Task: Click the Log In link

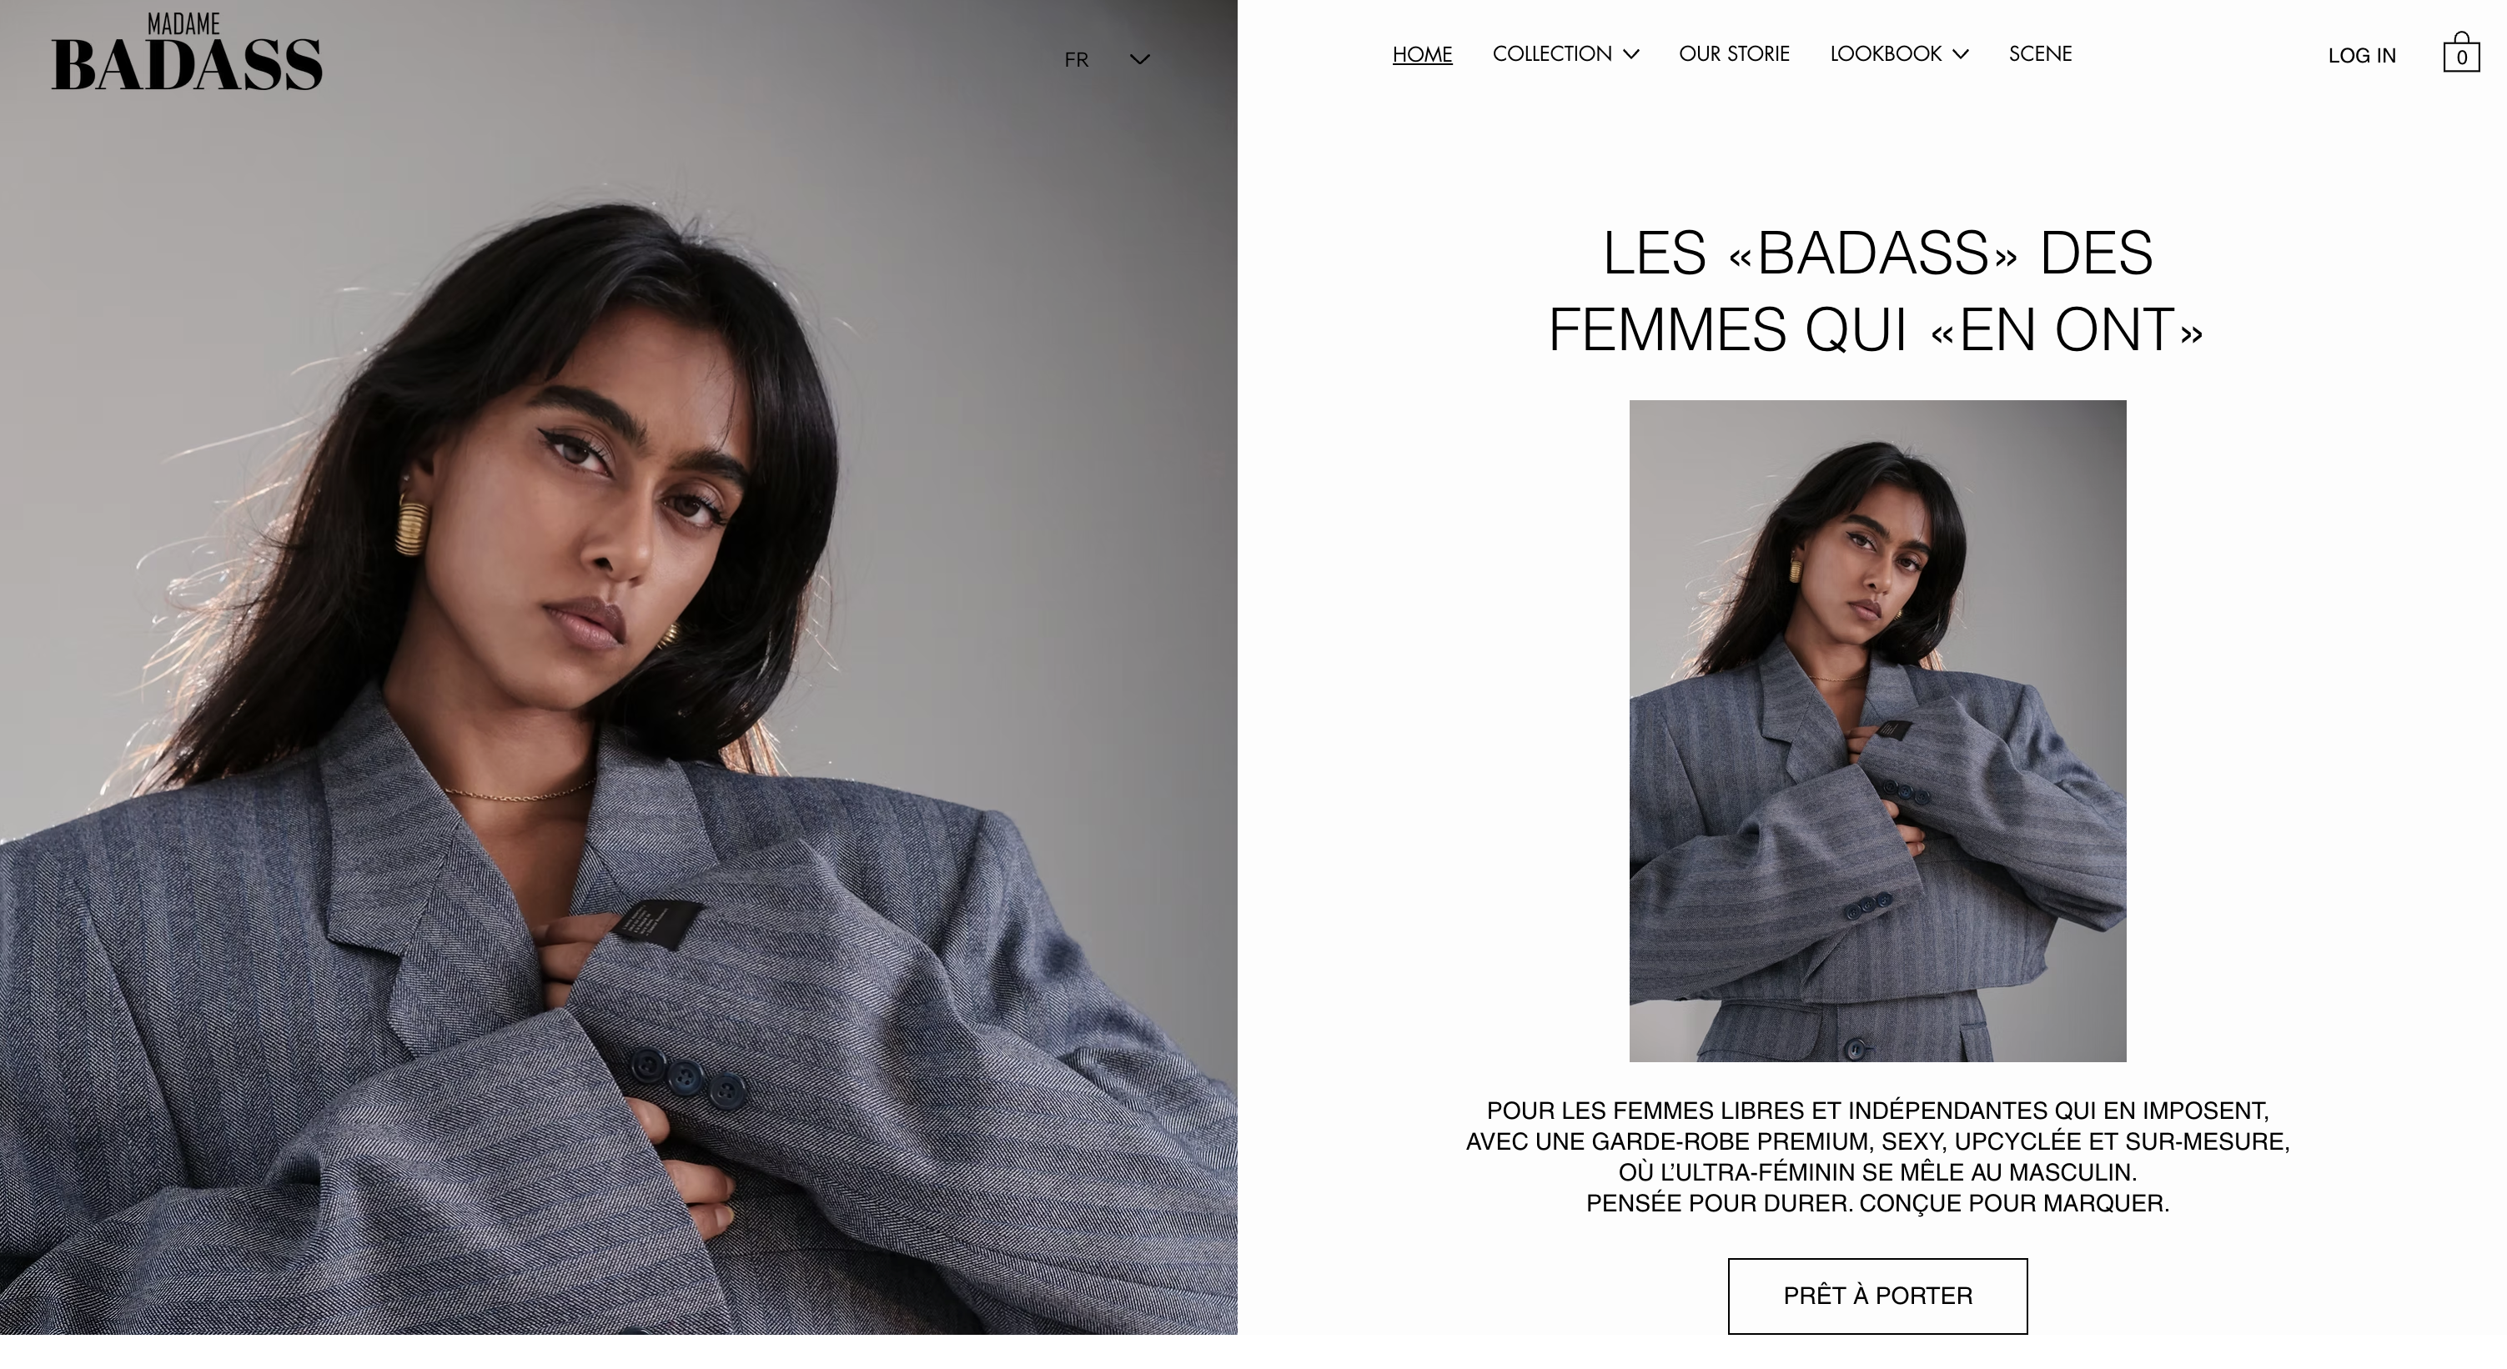Action: pyautogui.click(x=2362, y=56)
